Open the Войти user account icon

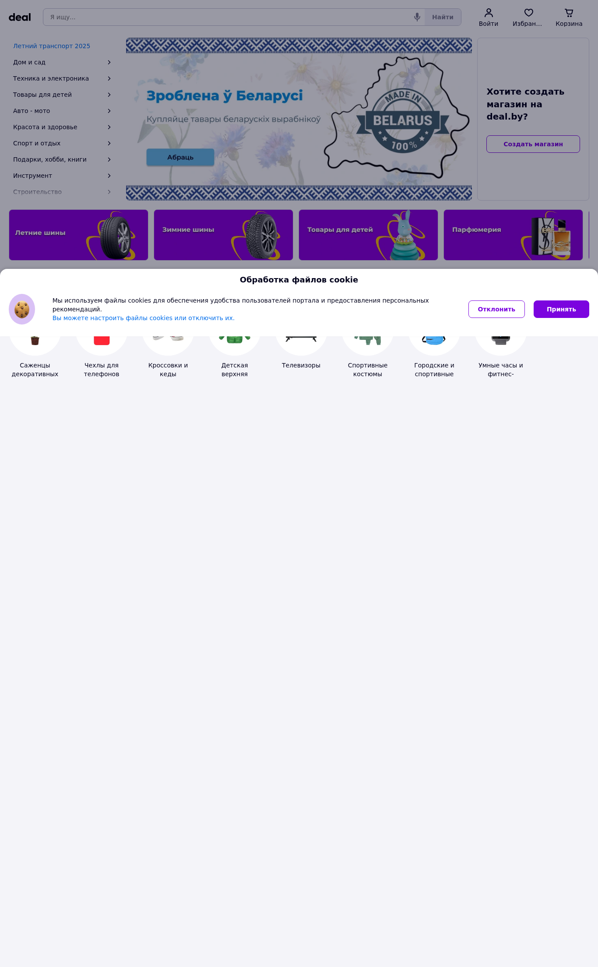pos(489,13)
